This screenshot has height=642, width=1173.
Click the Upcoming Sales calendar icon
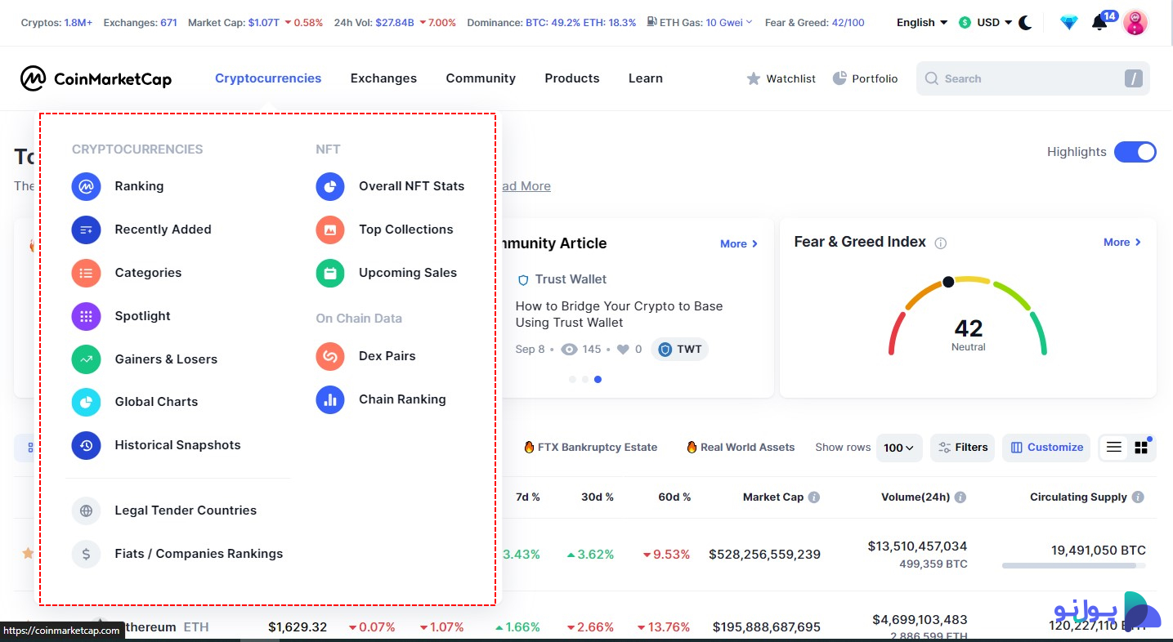pos(330,273)
